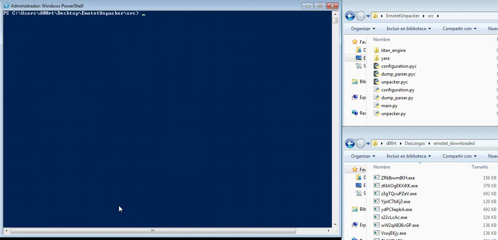Click the Computer icon in src window sidebar
This screenshot has height=240, width=498.
pyautogui.click(x=354, y=97)
